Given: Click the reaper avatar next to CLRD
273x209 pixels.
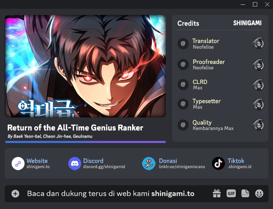Looking at the screenshot, I should [x=258, y=85].
